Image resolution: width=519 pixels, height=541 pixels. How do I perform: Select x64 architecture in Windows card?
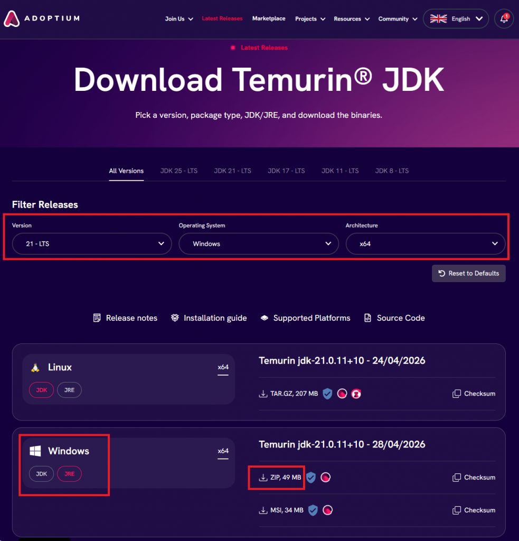point(223,451)
